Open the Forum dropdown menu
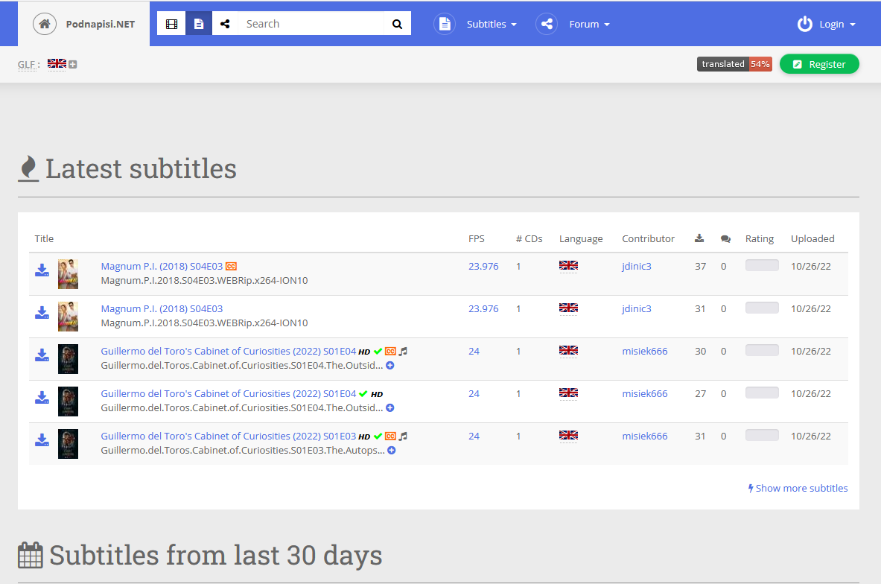 [x=589, y=24]
